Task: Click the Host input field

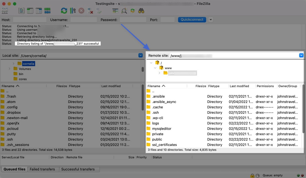Action: (x=29, y=20)
